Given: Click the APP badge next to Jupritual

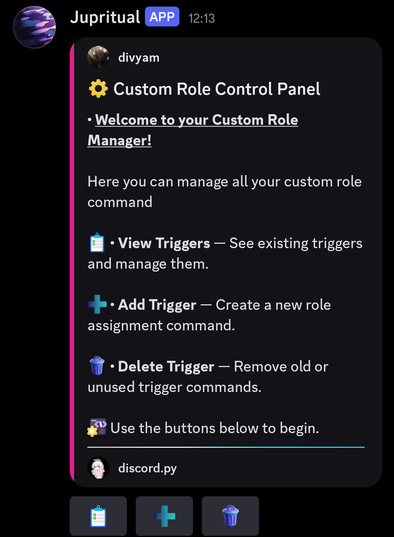Looking at the screenshot, I should (x=162, y=17).
